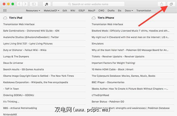This screenshot has height=116, width=177.
Task: Focus the Search or enter website name field
Action: (88, 4)
